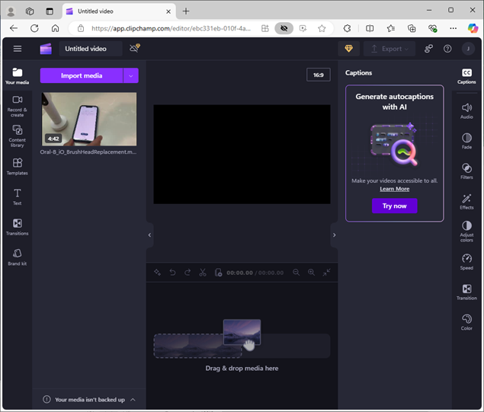The height and width of the screenshot is (412, 484).
Task: Refresh the browser page
Action: pos(34,28)
